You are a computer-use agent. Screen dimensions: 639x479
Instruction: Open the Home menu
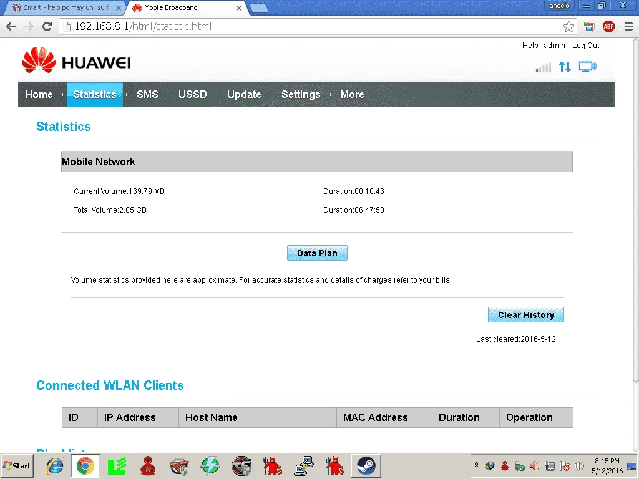[x=39, y=95]
